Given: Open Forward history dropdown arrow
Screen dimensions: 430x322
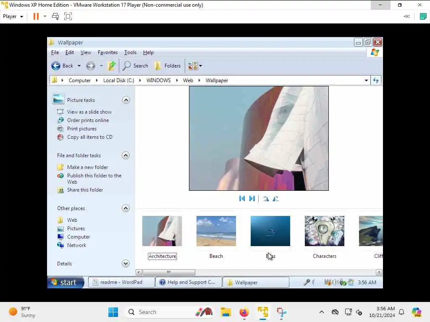Looking at the screenshot, I should [x=101, y=66].
